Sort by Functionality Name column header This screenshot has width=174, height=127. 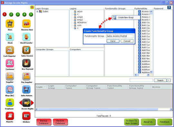[x=117, y=87]
